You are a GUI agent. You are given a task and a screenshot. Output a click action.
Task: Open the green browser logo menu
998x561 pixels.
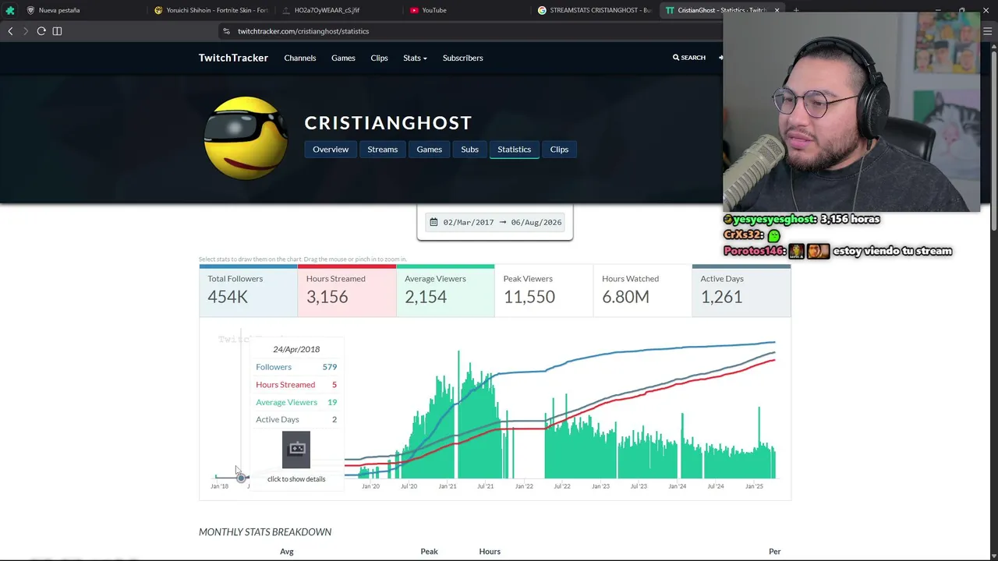(10, 10)
